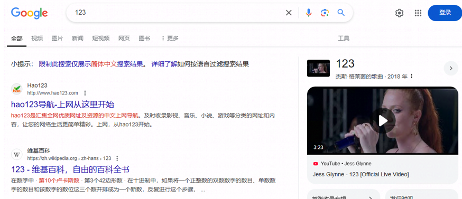This screenshot has height=199, width=462.
Task: Click the 详细了解 link
Action: click(164, 64)
